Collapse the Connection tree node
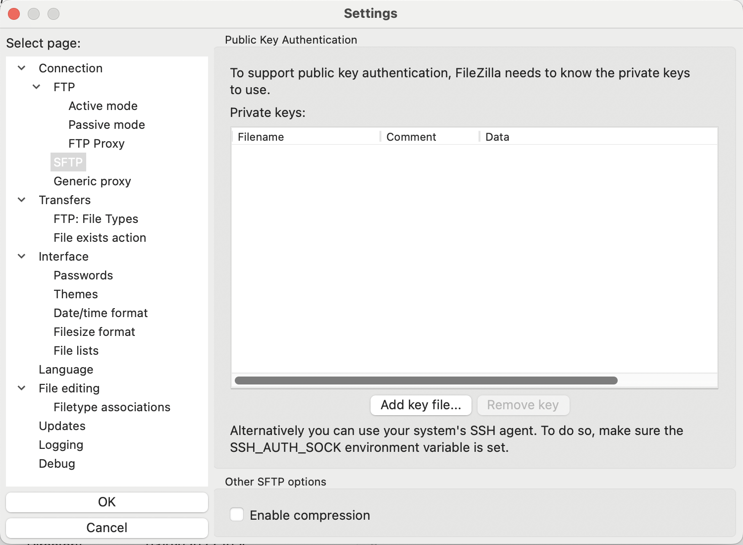The height and width of the screenshot is (545, 743). pyautogui.click(x=22, y=68)
